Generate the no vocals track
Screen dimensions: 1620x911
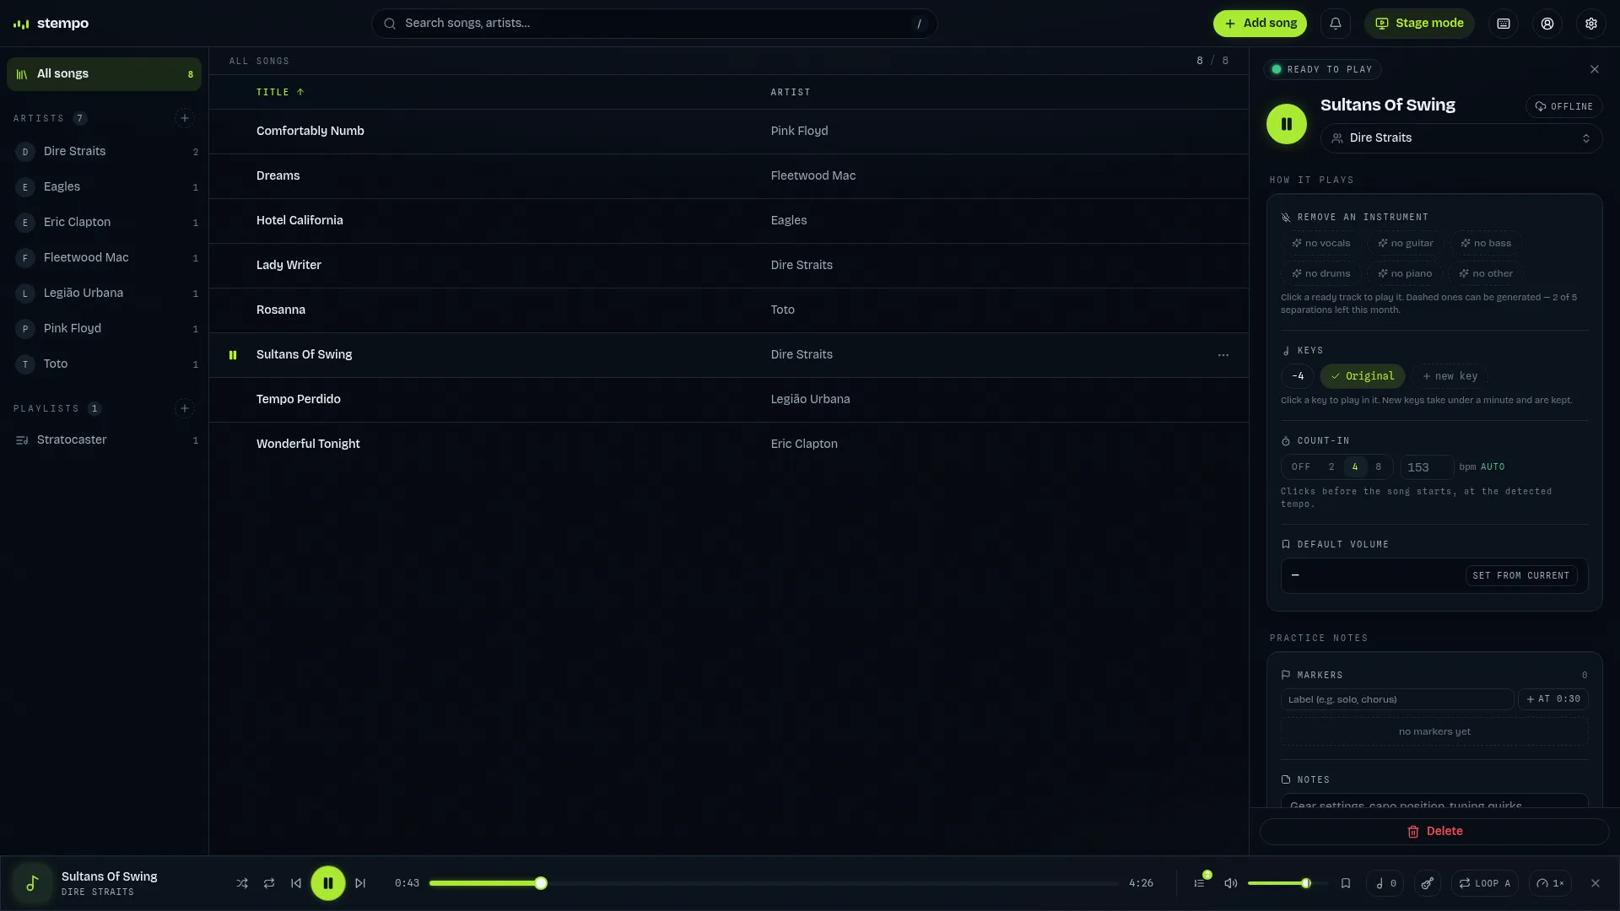coord(1321,243)
